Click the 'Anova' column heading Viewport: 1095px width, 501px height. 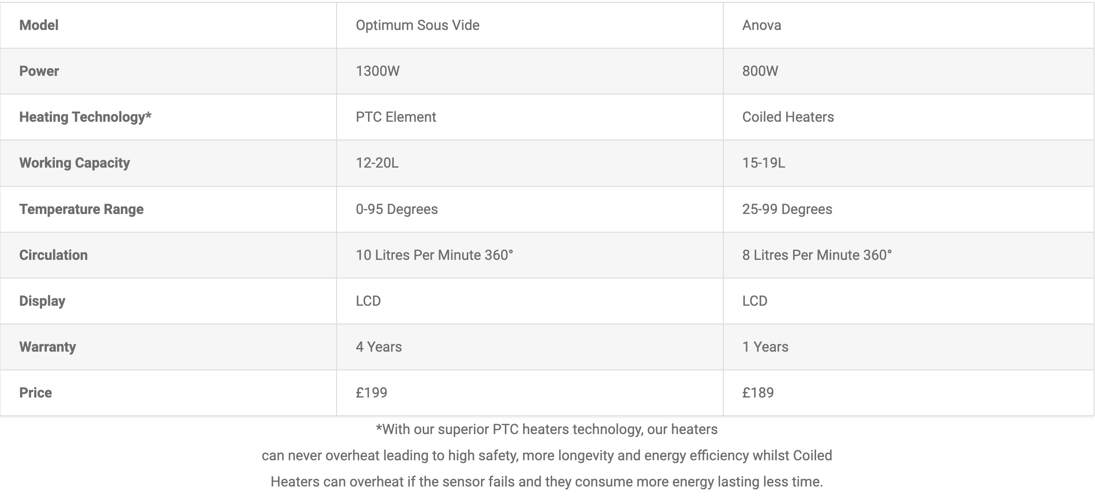point(761,25)
